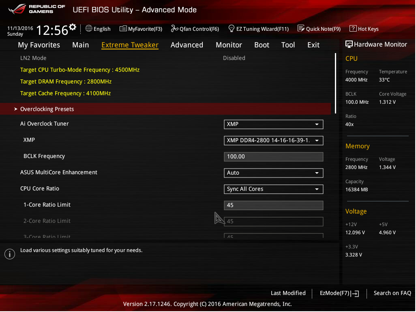Click 2-Core Ratio Limit field
This screenshot has height=312, width=416.
[274, 221]
